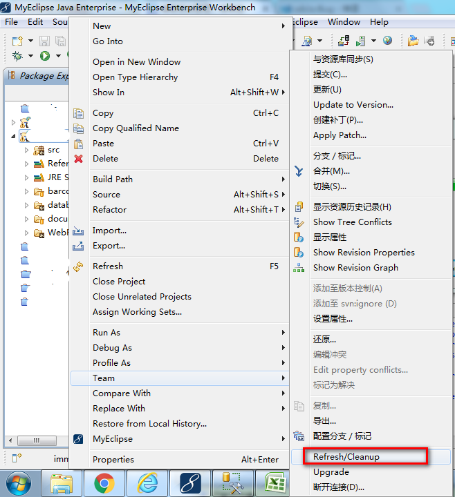Click the green Run toolbar icon
Image resolution: width=455 pixels, height=497 pixels.
(x=45, y=56)
